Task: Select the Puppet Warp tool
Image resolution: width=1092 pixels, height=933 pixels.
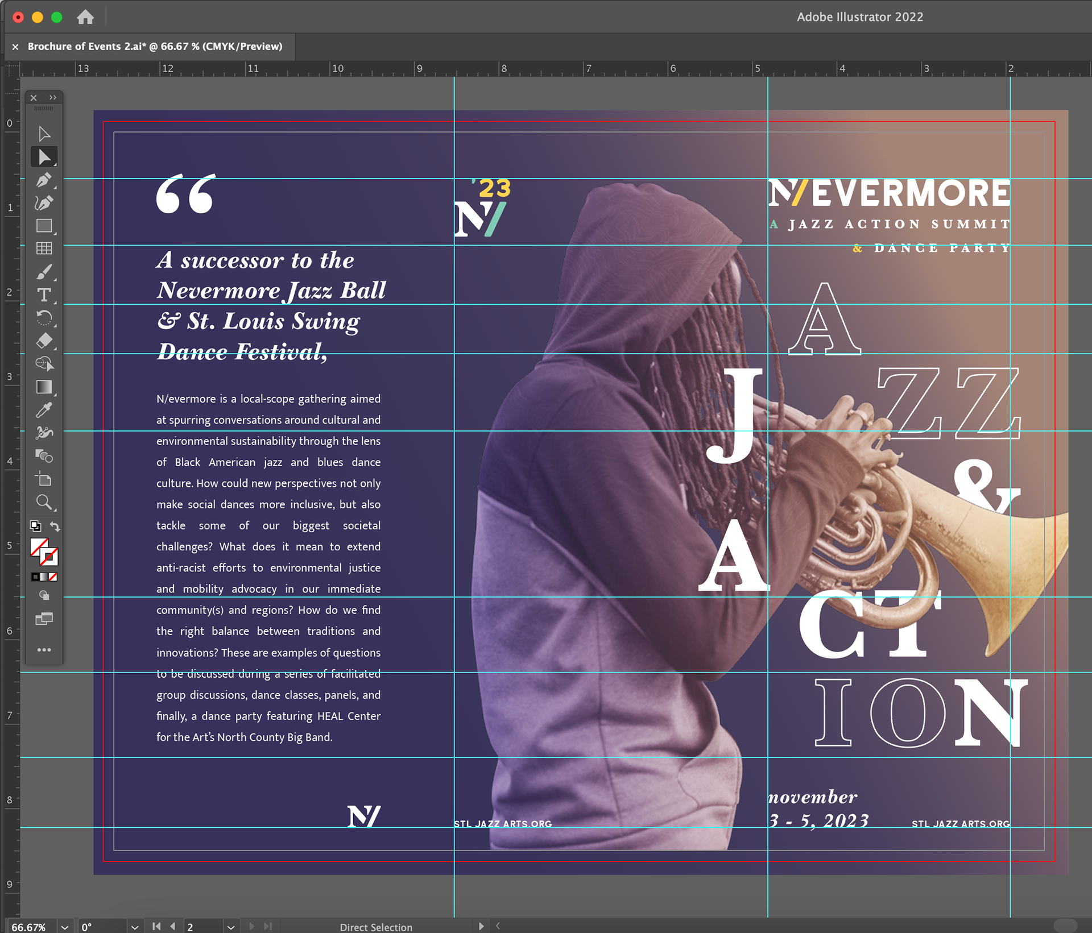Action: pyautogui.click(x=44, y=433)
